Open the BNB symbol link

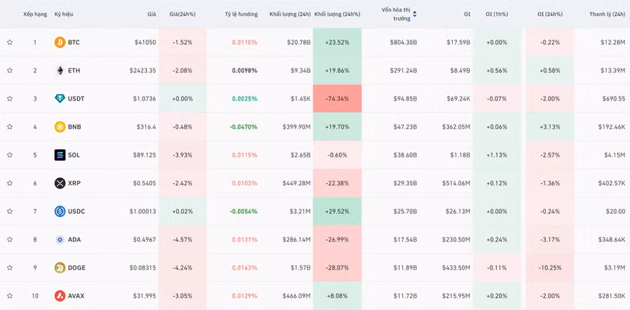[75, 127]
